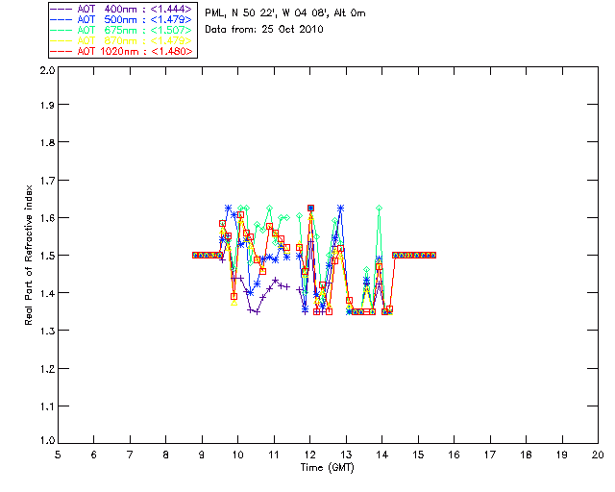Click x-axis hour label 7
This screenshot has width=615, height=492.
(x=130, y=455)
